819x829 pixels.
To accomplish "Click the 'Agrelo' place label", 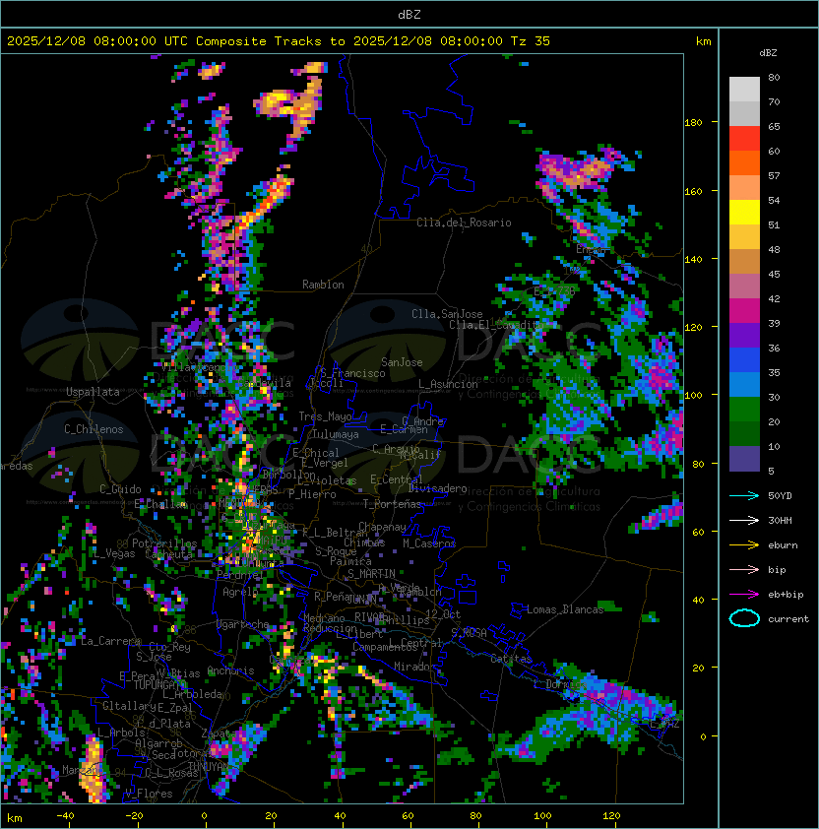I will point(240,592).
